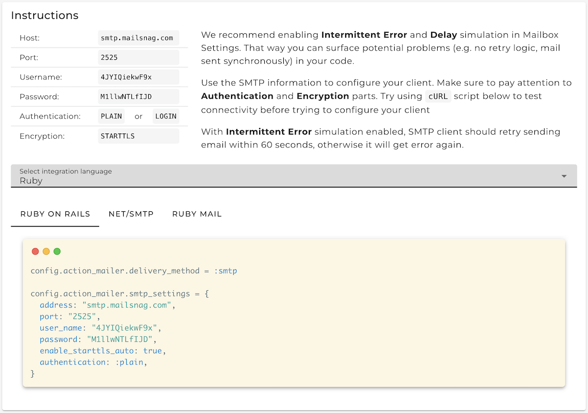Click the PLAIN authentication value
Viewport: 588px width, 413px height.
pos(111,116)
